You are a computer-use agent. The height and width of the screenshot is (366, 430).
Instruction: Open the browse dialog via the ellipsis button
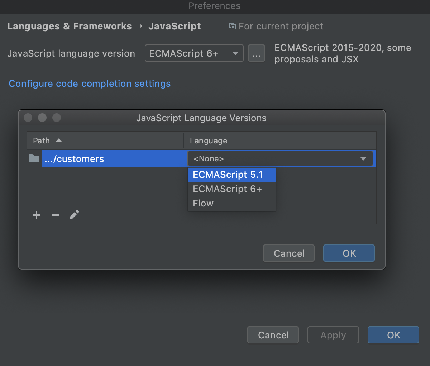pyautogui.click(x=257, y=53)
